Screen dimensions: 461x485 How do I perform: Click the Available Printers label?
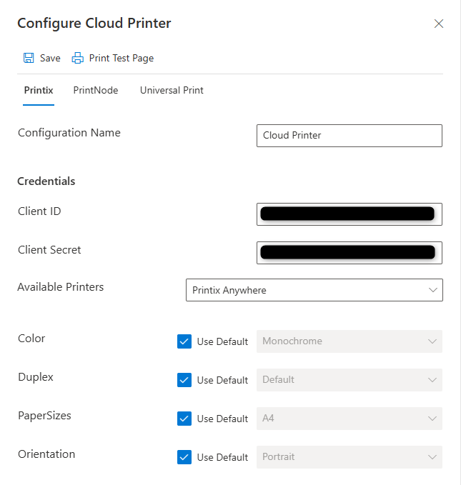[60, 286]
